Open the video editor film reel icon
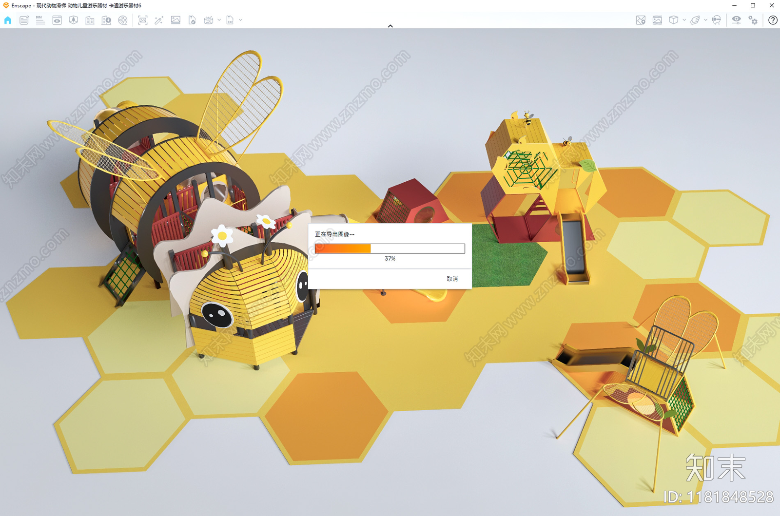 click(x=123, y=20)
